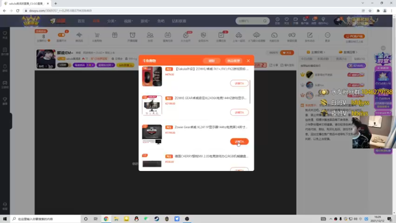Image resolution: width=396 pixels, height=223 pixels.
Task: Click the 商品管理 button in shopping dialog
Action: (233, 60)
